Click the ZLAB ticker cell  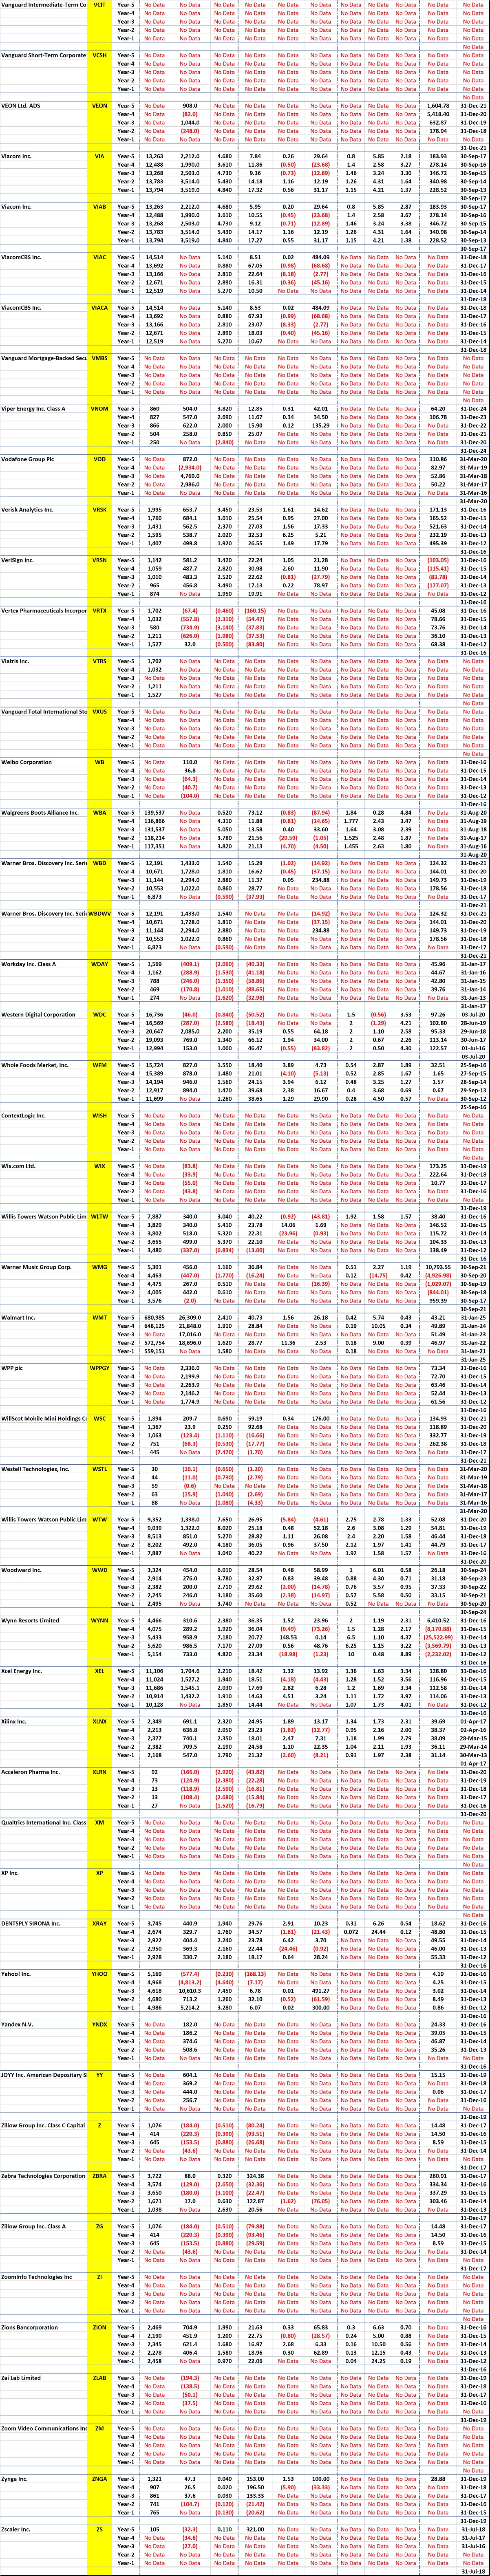[100, 2377]
